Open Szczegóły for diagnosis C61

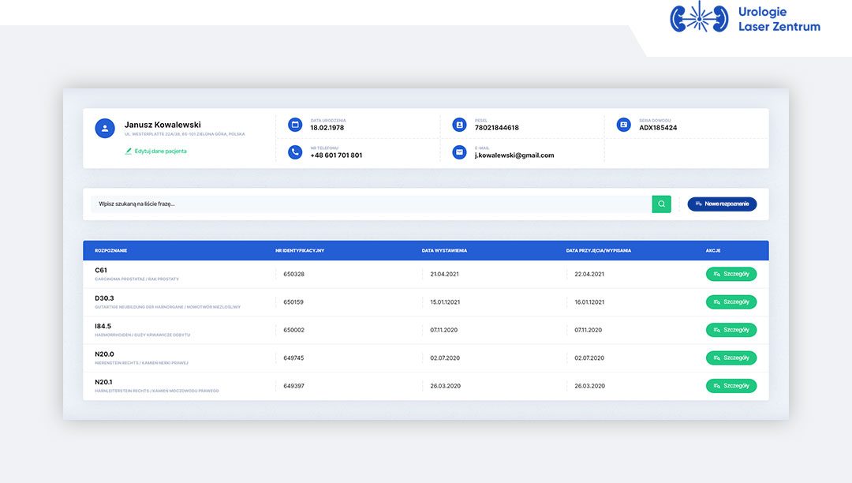click(731, 274)
